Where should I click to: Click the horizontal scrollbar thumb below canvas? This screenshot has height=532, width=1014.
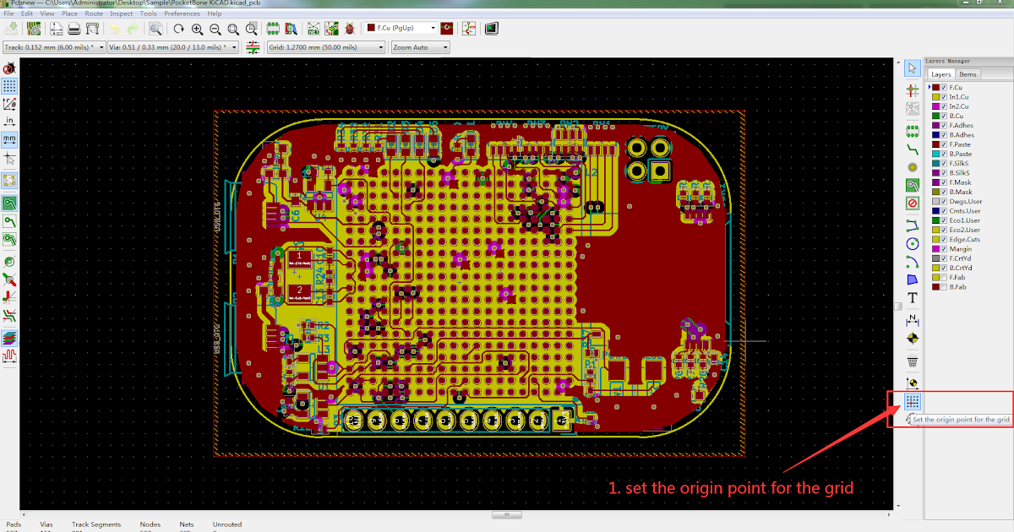click(x=507, y=513)
